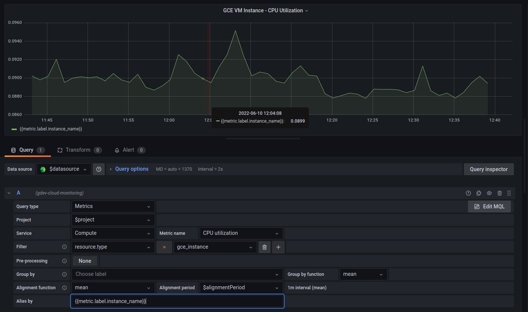
Task: Open the Service dropdown set to Compute
Action: (x=113, y=233)
